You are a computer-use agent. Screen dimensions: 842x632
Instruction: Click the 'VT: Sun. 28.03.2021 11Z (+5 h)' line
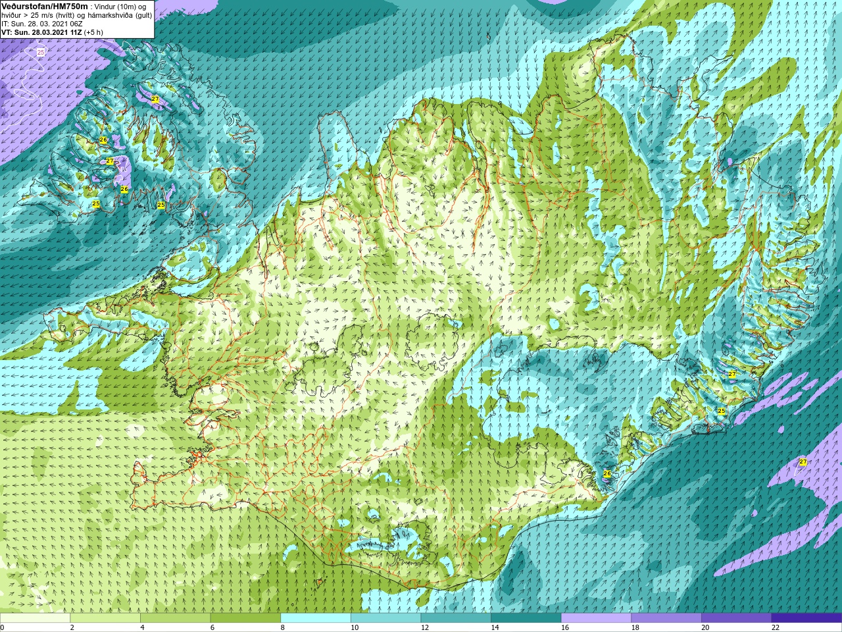pos(52,32)
